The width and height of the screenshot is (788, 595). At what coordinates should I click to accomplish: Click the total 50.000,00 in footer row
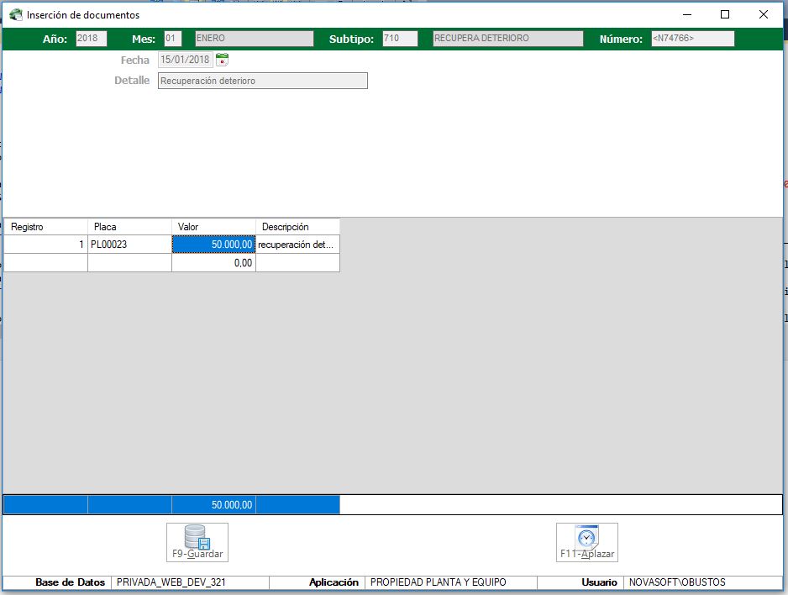(213, 504)
